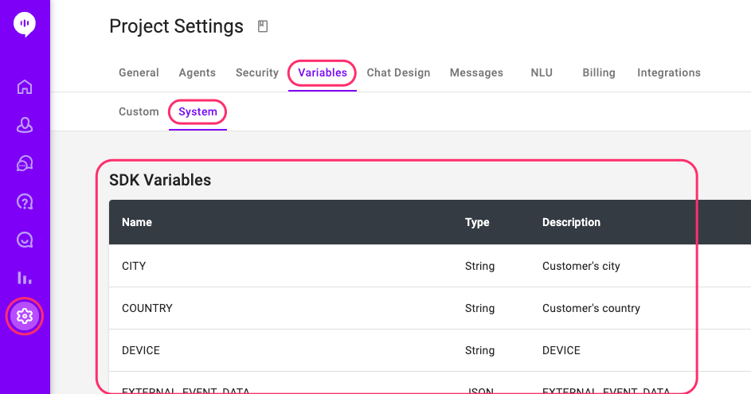The width and height of the screenshot is (751, 394).
Task: Switch to the General tab
Action: pos(139,72)
